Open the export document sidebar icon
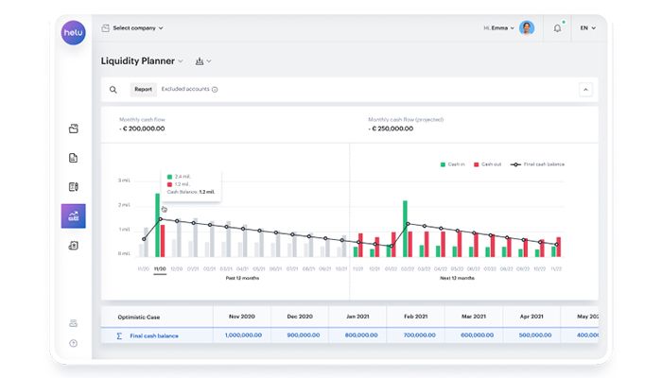Image resolution: width=662 pixels, height=378 pixels. pos(73,246)
